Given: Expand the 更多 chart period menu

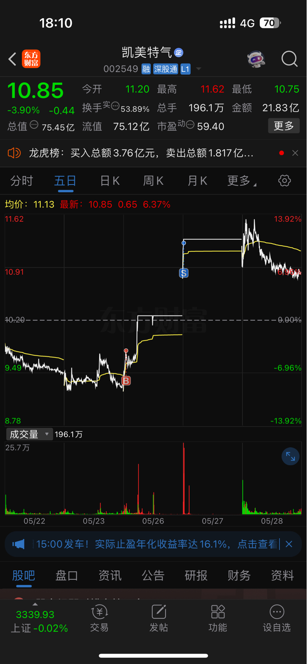Looking at the screenshot, I should (242, 181).
